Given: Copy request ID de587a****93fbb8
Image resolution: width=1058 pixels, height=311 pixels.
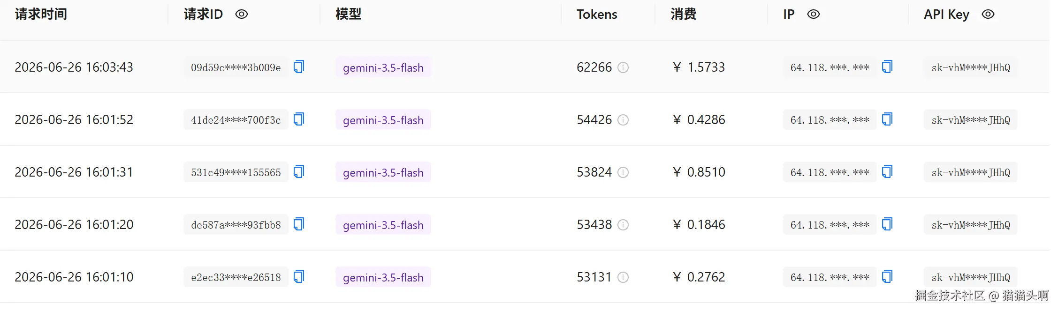Looking at the screenshot, I should (x=299, y=224).
